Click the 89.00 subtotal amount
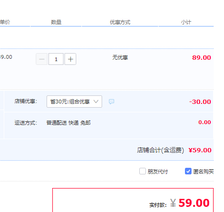 pyautogui.click(x=201, y=58)
